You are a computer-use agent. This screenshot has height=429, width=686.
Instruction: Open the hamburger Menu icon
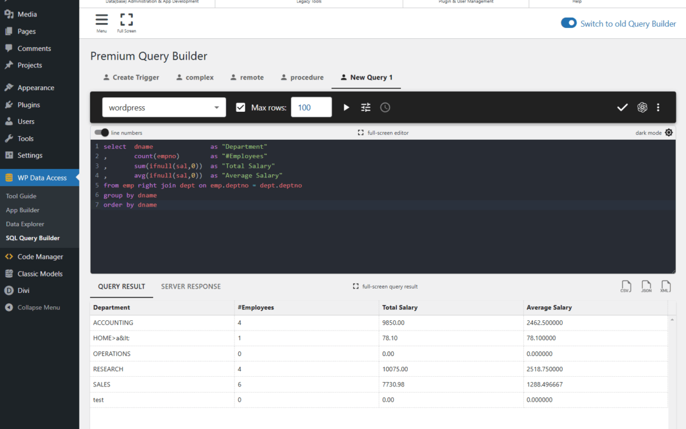[102, 20]
